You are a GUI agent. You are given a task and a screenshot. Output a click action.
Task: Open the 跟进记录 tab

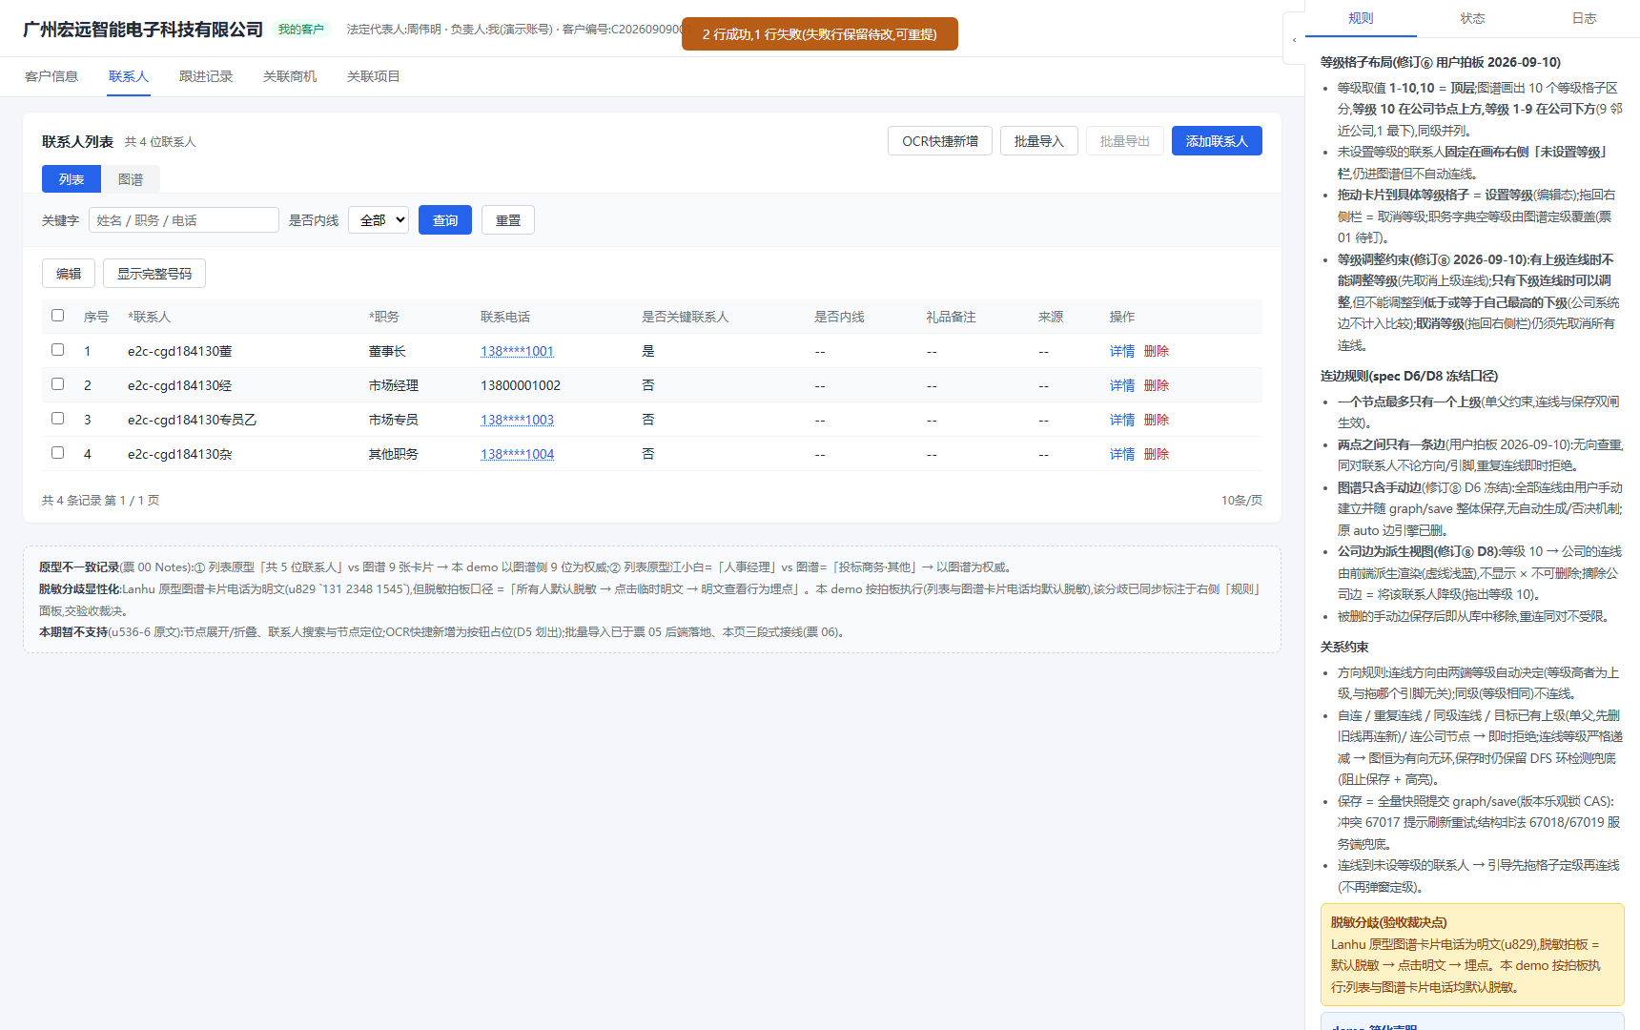click(206, 76)
